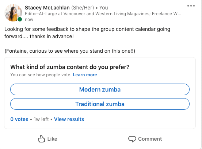The height and width of the screenshot is (149, 202).
Task: Click the 'Looking for some feedback' post text
Action: (87, 33)
